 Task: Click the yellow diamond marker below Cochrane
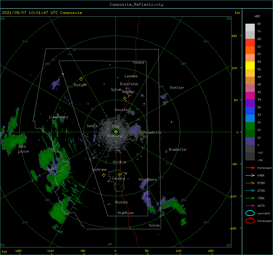tap(104, 175)
